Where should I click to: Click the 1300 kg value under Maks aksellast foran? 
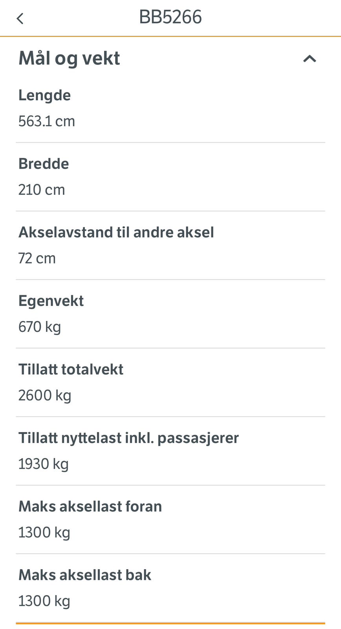tap(44, 532)
